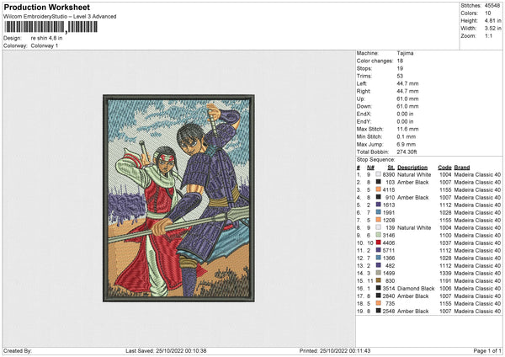Viewport: 505px width, 357px height.
Task: Select the gray swatch in stop 14 (1499 stitches)
Action: pyautogui.click(x=379, y=274)
